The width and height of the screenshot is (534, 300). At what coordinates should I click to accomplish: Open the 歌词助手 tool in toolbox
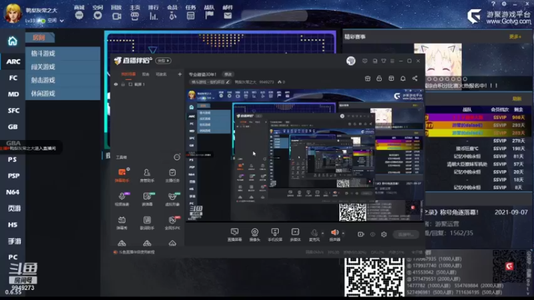(147, 223)
